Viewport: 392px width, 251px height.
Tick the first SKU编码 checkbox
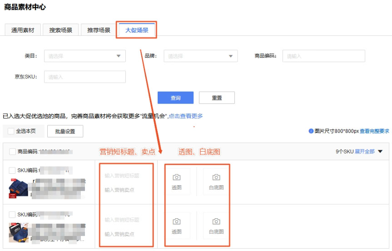[12, 170]
